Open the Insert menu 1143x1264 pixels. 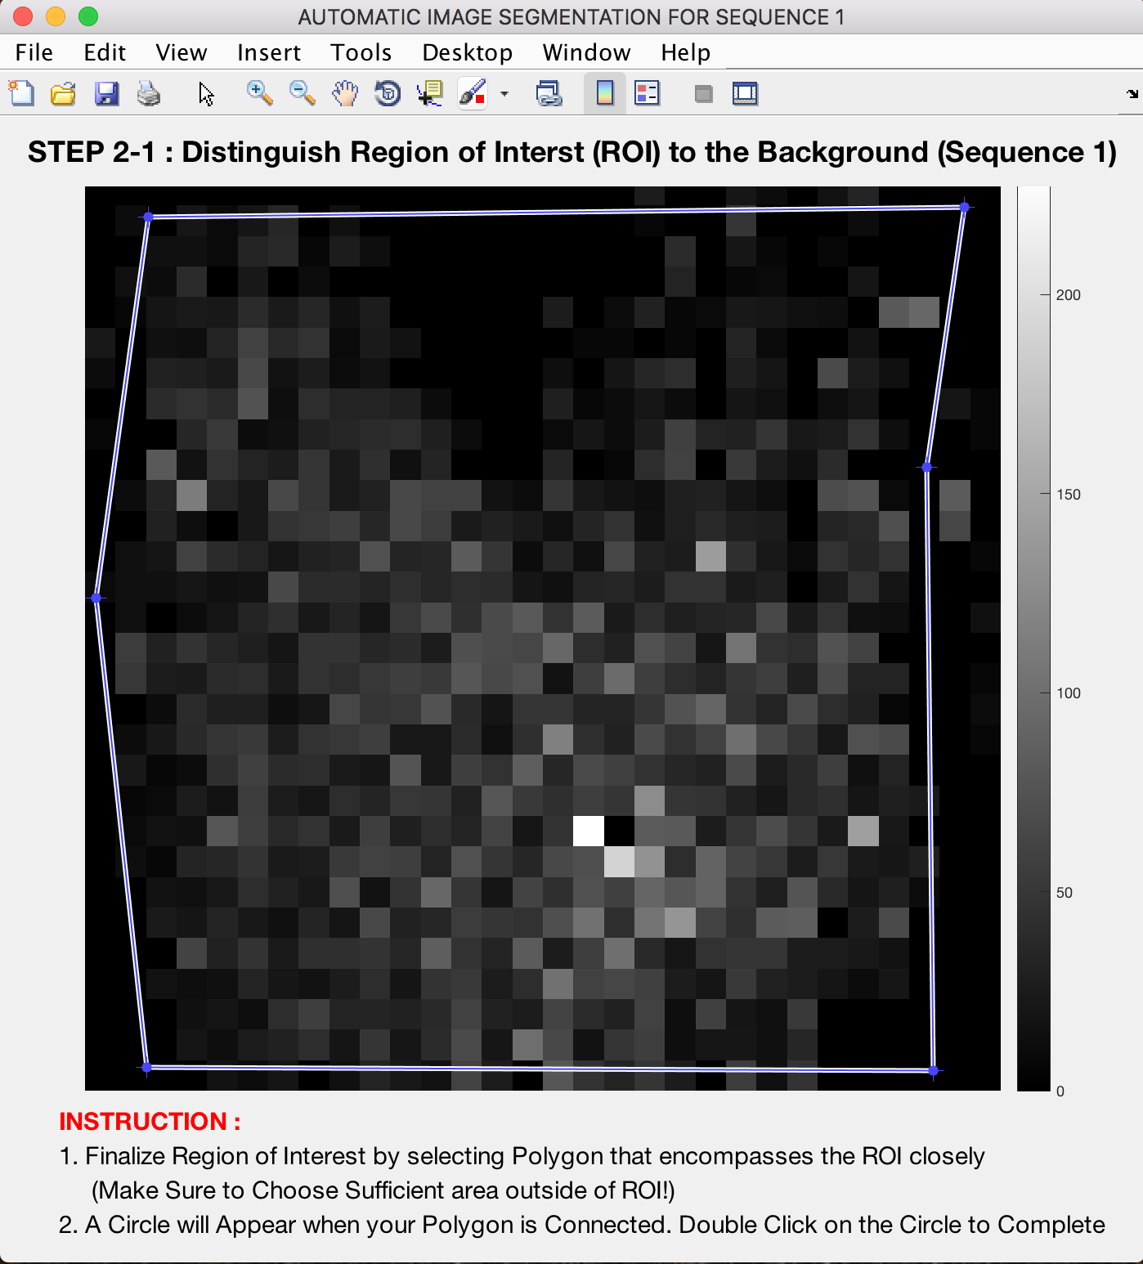269,52
